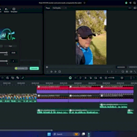137x137 pixels.
Task: Click the snapshot image icon atop player
Action: click(135, 8)
